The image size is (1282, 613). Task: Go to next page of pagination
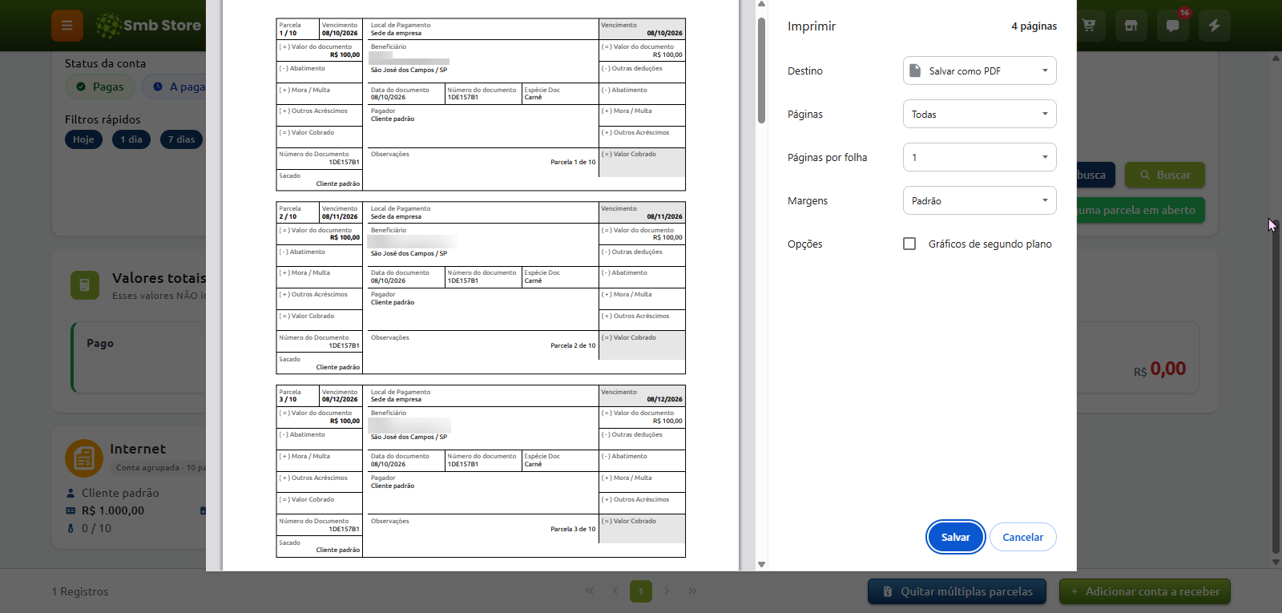[667, 591]
